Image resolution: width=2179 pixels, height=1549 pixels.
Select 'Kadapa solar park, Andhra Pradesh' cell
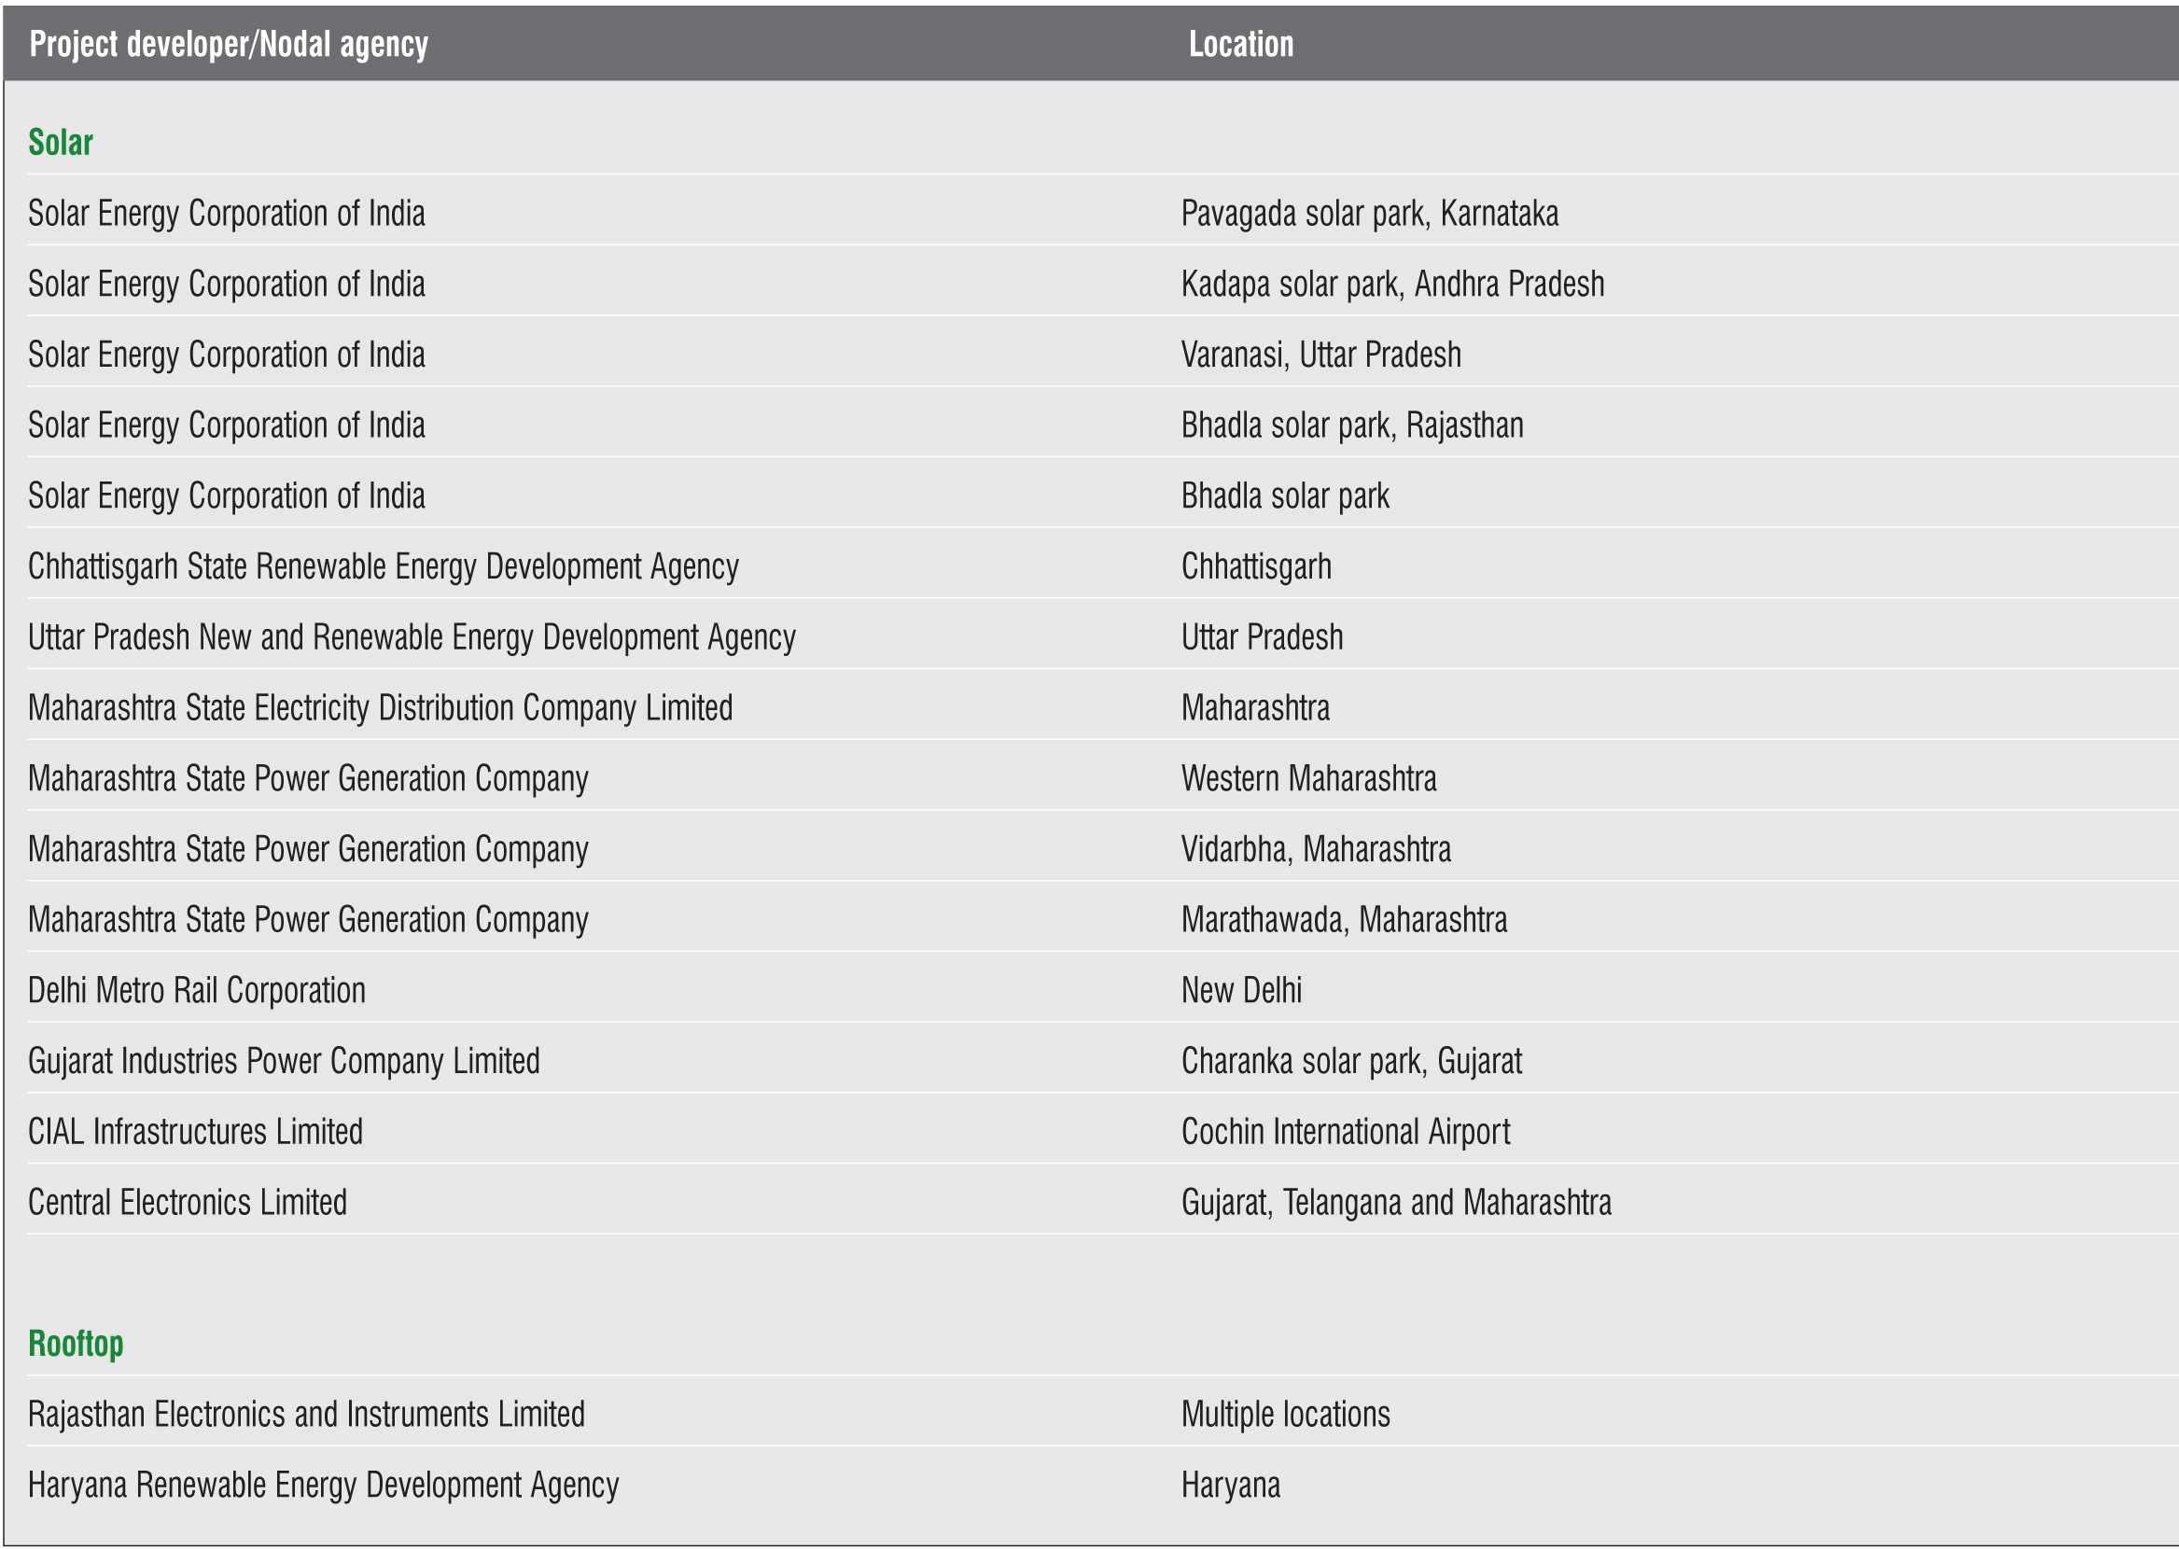(x=1391, y=285)
